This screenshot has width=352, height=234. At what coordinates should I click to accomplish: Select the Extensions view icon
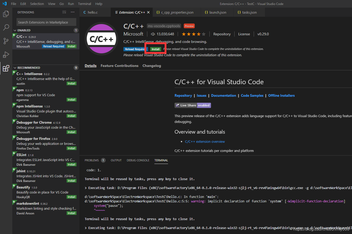tap(6, 68)
